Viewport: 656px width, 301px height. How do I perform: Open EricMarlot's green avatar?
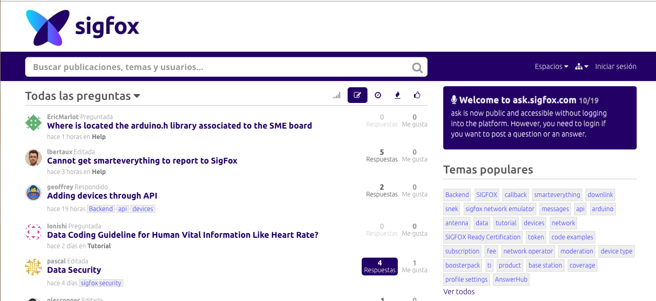pyautogui.click(x=33, y=123)
